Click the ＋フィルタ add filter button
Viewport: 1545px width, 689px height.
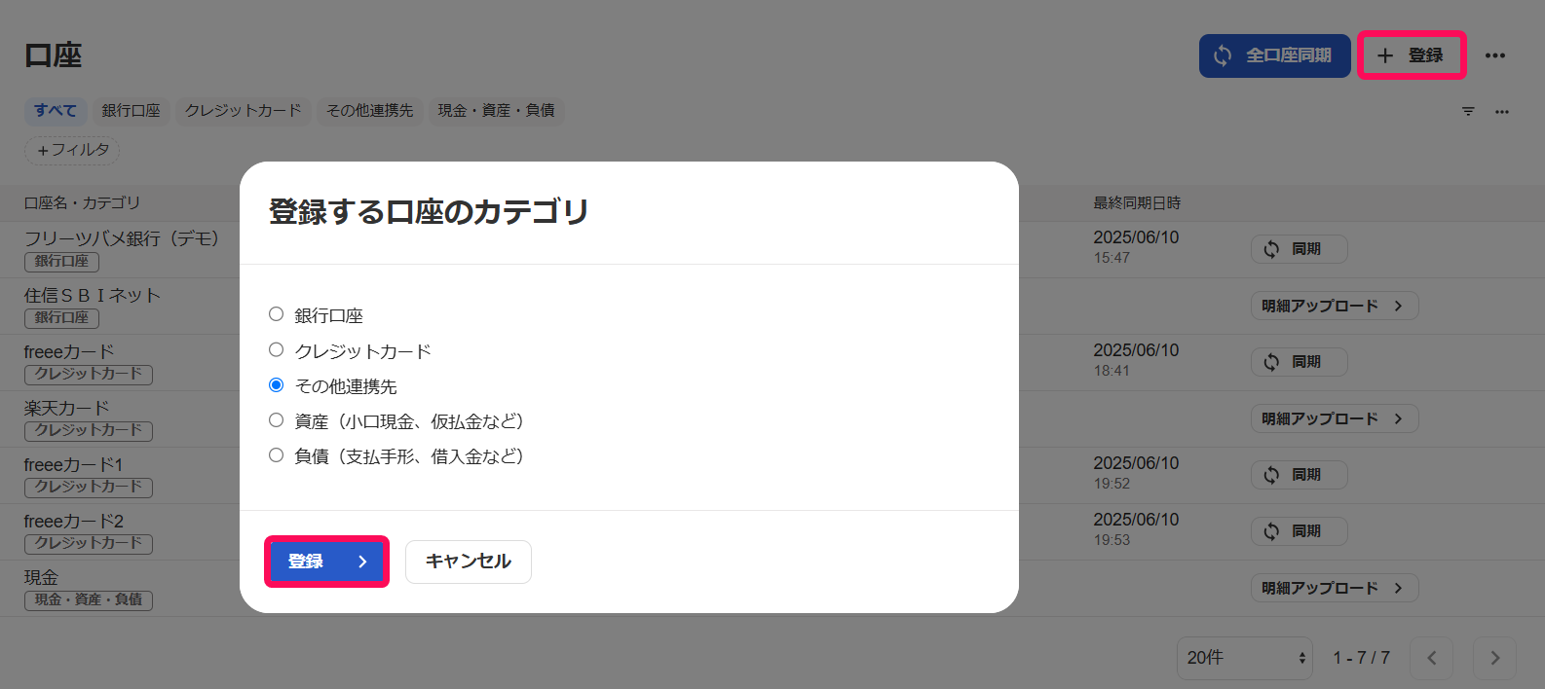[x=72, y=150]
